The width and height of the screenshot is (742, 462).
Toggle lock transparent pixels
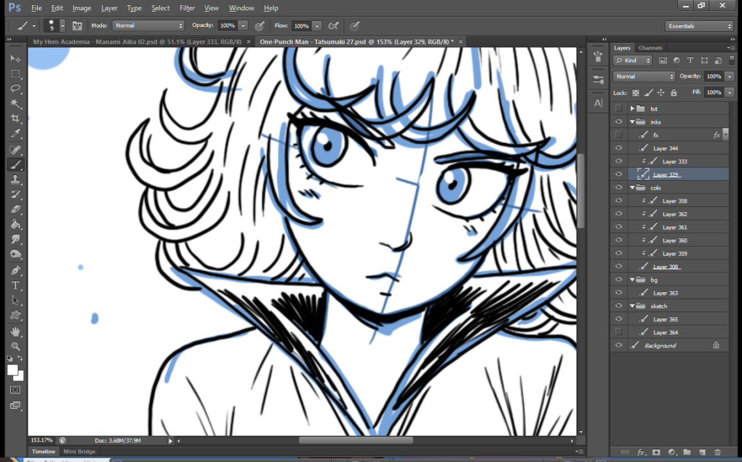[635, 92]
